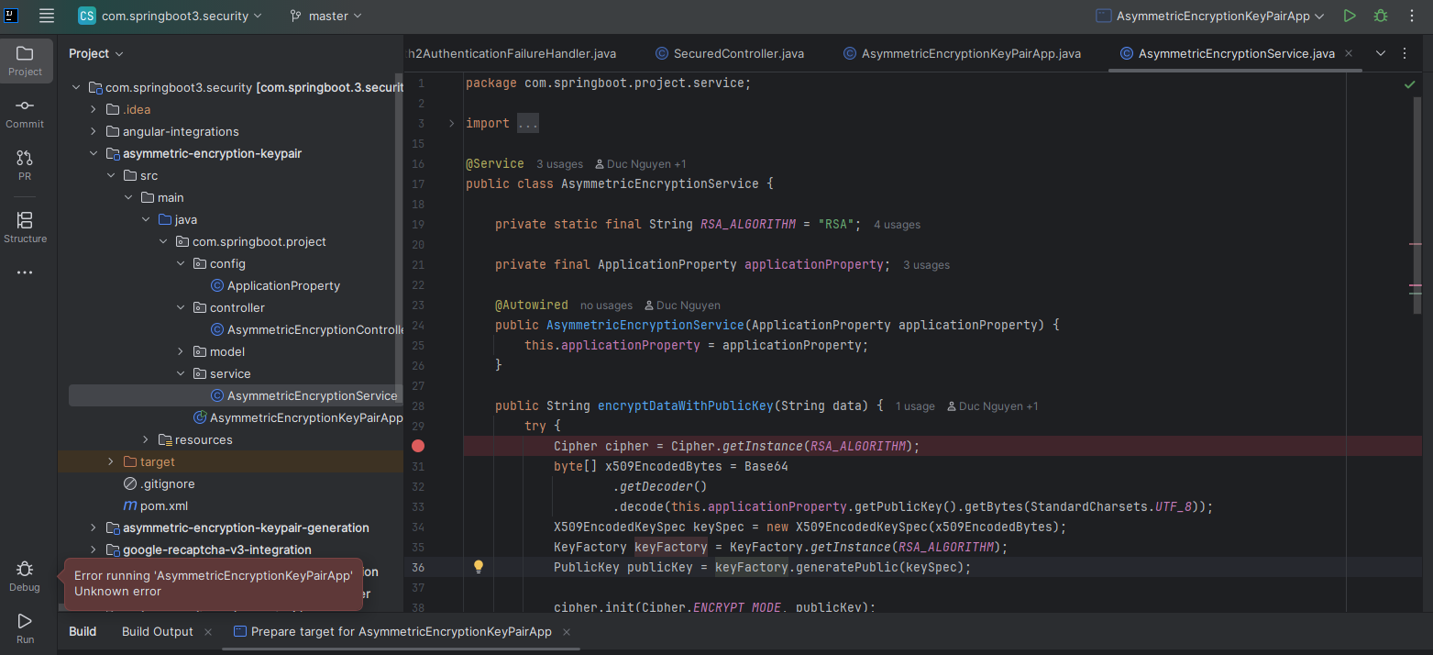1433x655 pixels.
Task: Toggle the breakpoint on line 30
Action: point(418,446)
